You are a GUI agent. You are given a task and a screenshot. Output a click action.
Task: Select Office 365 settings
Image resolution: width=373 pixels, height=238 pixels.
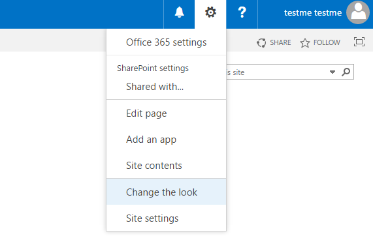click(x=166, y=42)
